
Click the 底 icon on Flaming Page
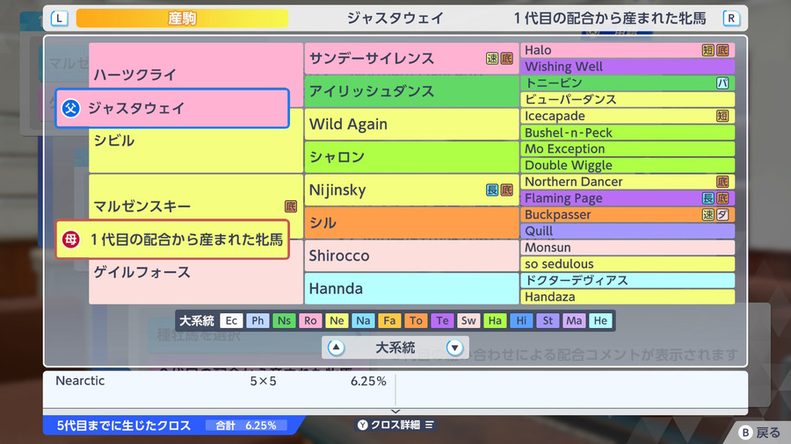click(722, 198)
